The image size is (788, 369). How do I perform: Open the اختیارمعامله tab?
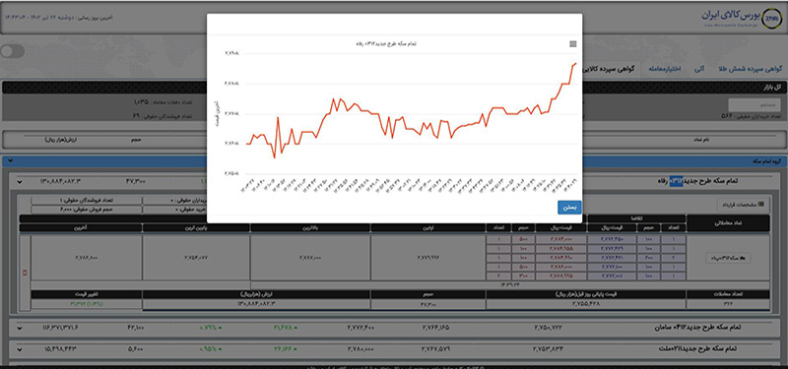tap(664, 68)
